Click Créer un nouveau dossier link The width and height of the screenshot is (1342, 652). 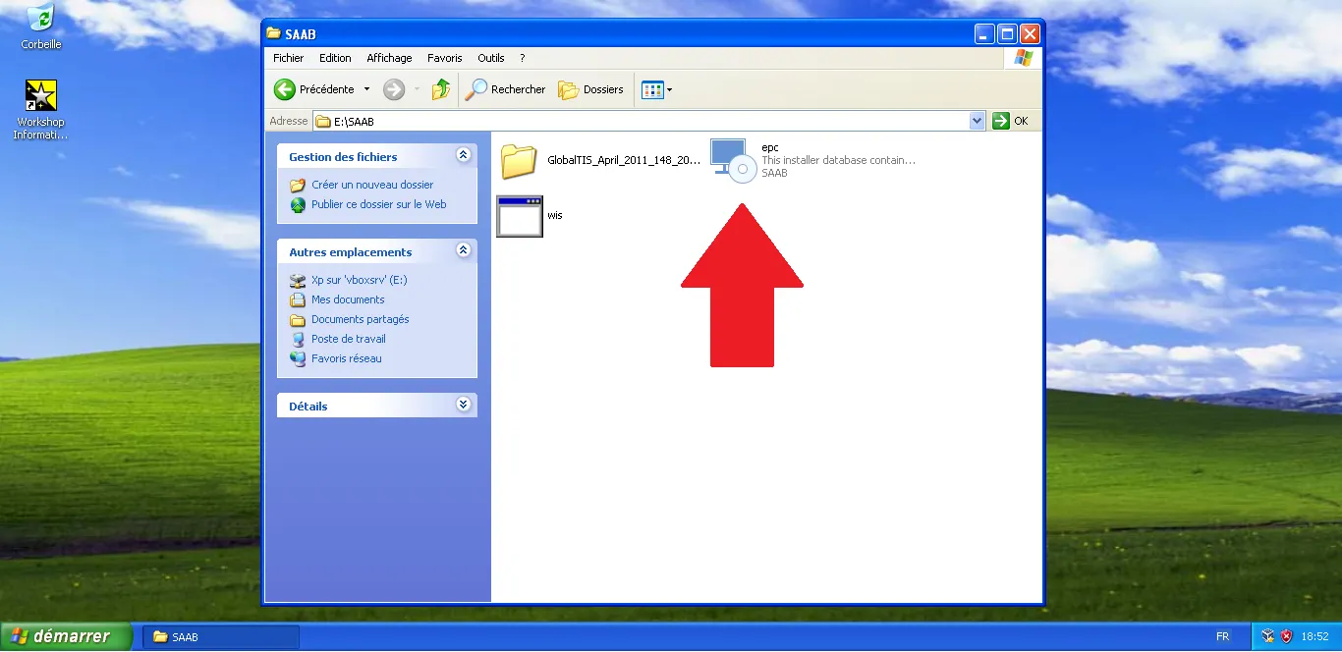click(371, 185)
